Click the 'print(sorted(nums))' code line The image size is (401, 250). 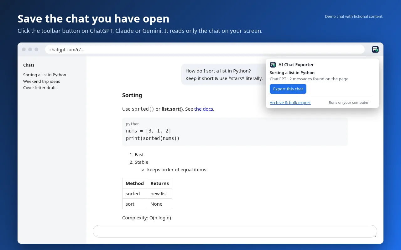coord(153,138)
